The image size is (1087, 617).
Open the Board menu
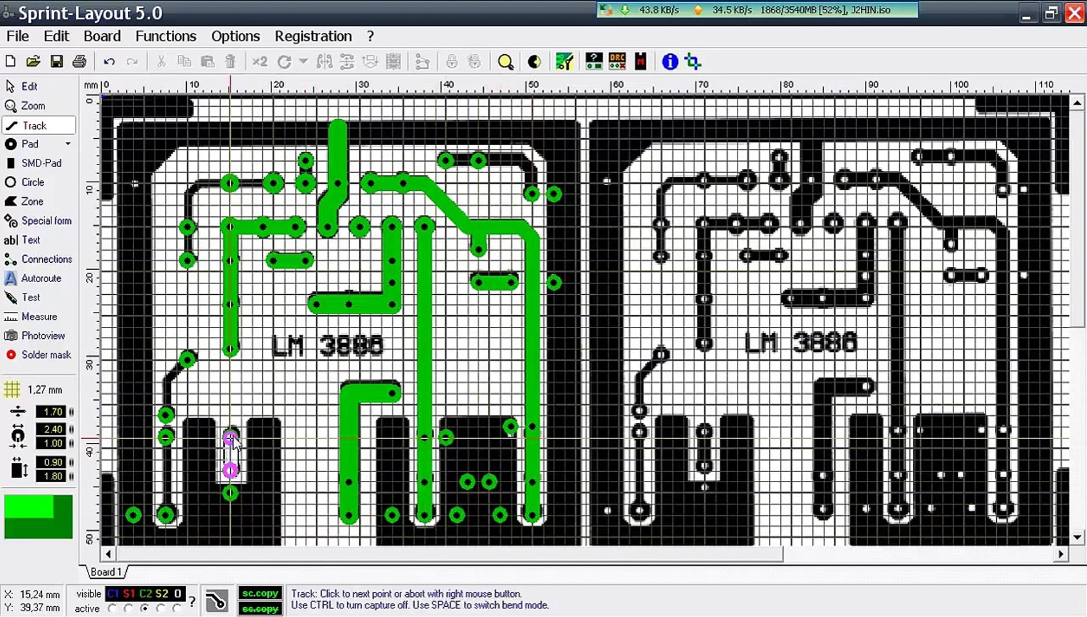102,37
